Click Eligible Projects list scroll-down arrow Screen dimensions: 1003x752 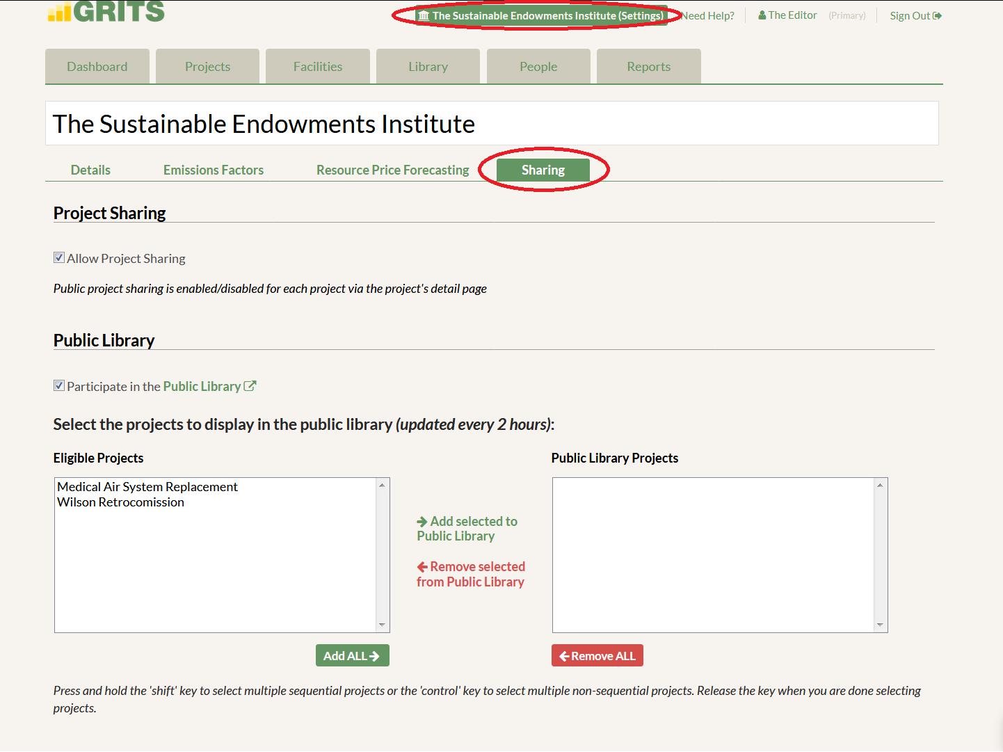pyautogui.click(x=382, y=625)
